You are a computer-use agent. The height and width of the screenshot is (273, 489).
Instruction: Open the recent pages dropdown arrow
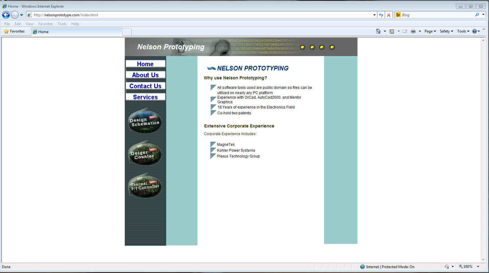[x=21, y=15]
